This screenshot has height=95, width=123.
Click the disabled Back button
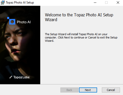click(69, 90)
